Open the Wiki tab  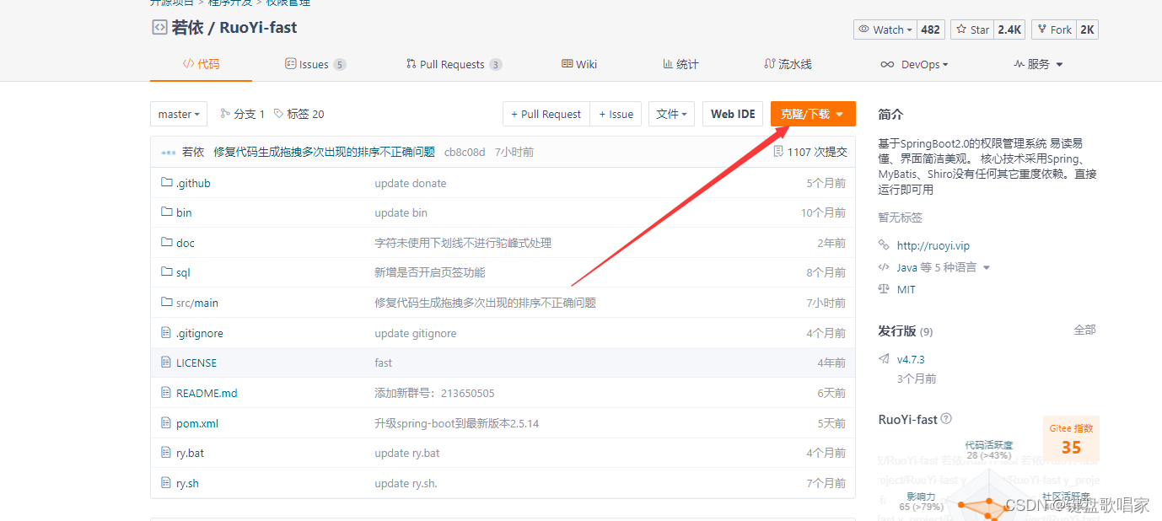point(579,64)
